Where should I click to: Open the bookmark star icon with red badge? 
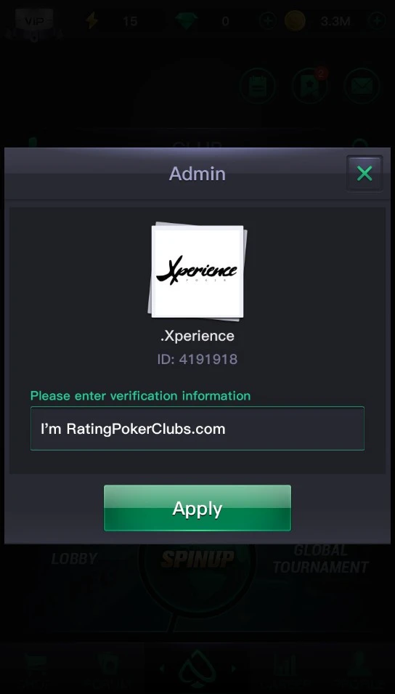[x=310, y=86]
